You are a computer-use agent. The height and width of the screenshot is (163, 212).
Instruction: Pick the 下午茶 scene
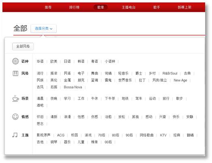pos(110,99)
